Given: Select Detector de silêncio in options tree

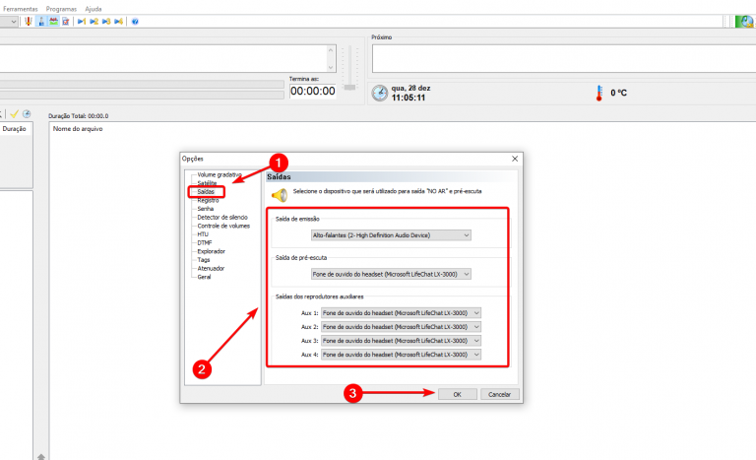Looking at the screenshot, I should point(222,217).
